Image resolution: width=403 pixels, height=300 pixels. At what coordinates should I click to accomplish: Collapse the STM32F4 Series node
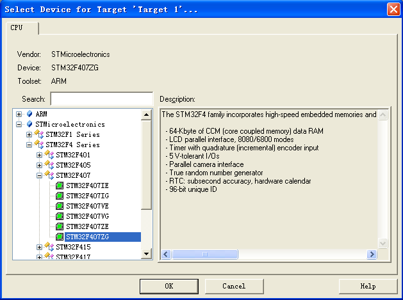[29, 145]
